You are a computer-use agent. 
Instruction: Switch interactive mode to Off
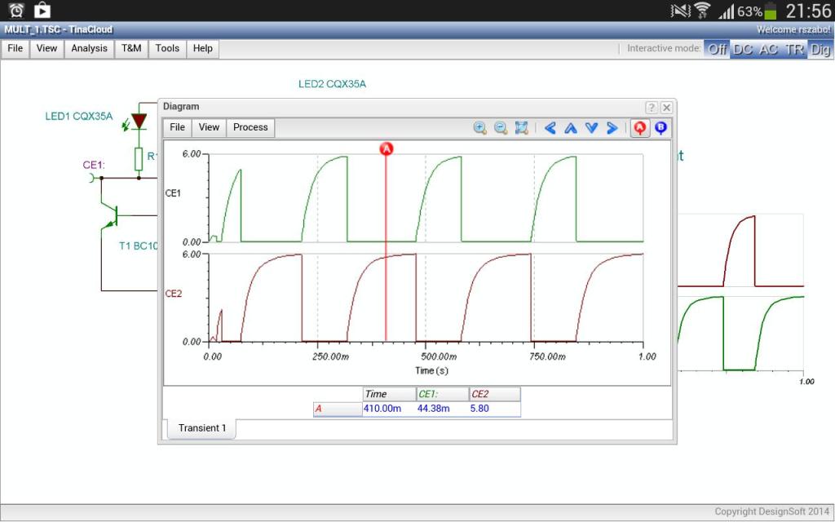click(x=717, y=49)
